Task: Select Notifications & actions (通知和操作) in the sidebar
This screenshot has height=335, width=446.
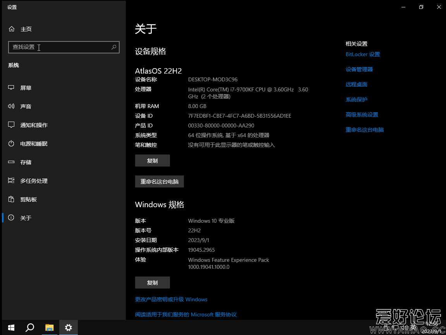Action: coord(34,125)
